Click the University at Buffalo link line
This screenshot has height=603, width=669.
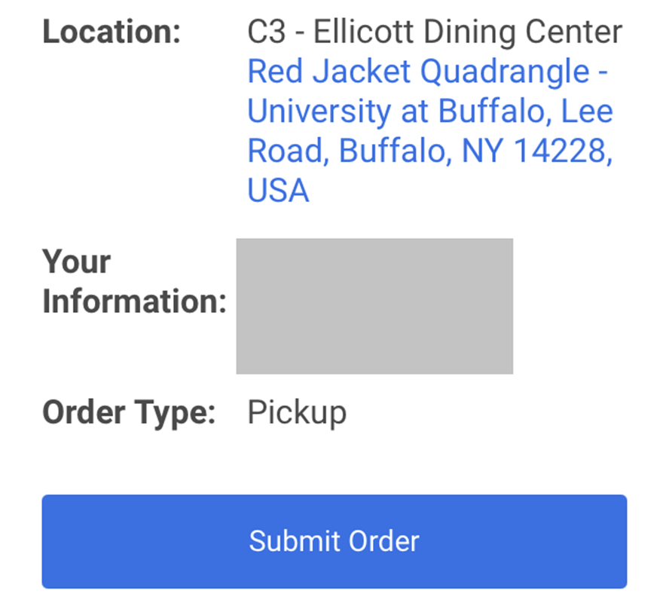pyautogui.click(x=430, y=111)
